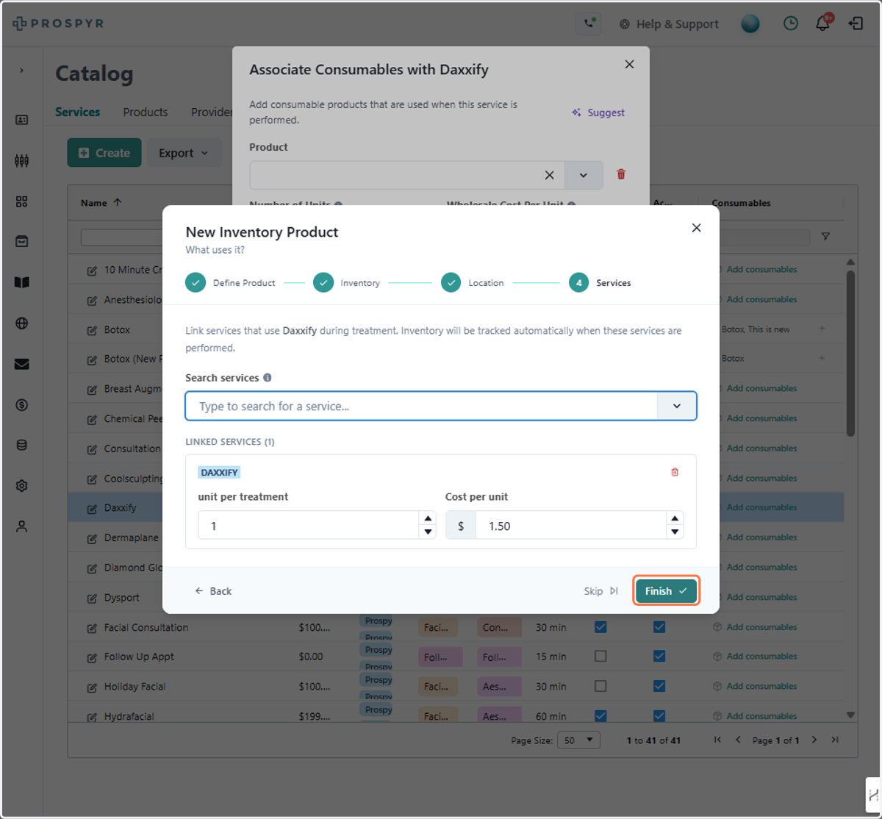Image resolution: width=882 pixels, height=819 pixels.
Task: Open the database sidebar icon
Action: point(22,446)
